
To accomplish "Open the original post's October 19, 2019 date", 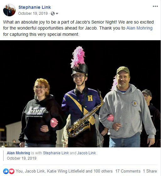I will click(22, 158).
